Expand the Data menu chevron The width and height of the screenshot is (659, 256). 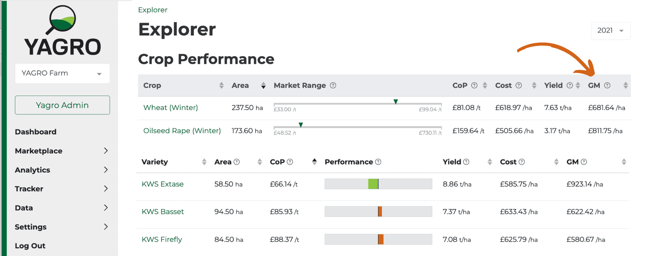[x=106, y=208]
